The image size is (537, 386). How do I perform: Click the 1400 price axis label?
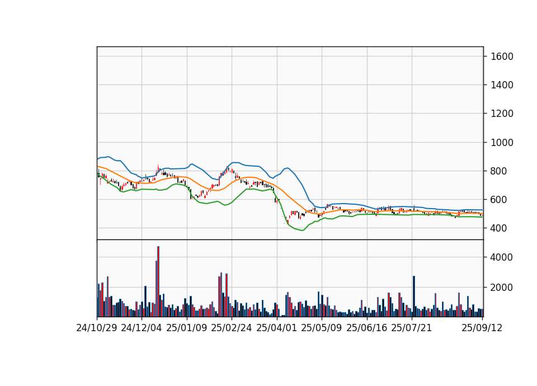pos(502,85)
